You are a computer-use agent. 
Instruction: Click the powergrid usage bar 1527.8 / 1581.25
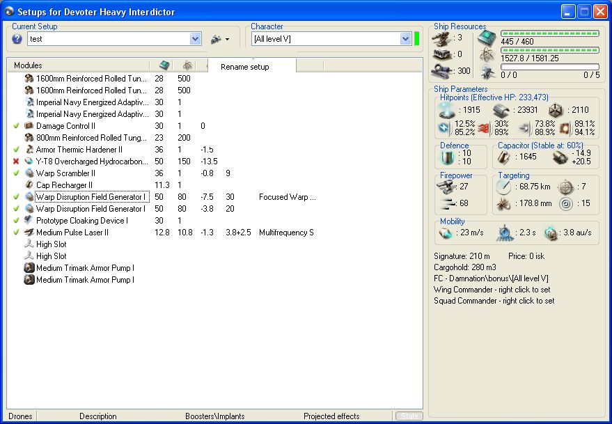tap(549, 50)
